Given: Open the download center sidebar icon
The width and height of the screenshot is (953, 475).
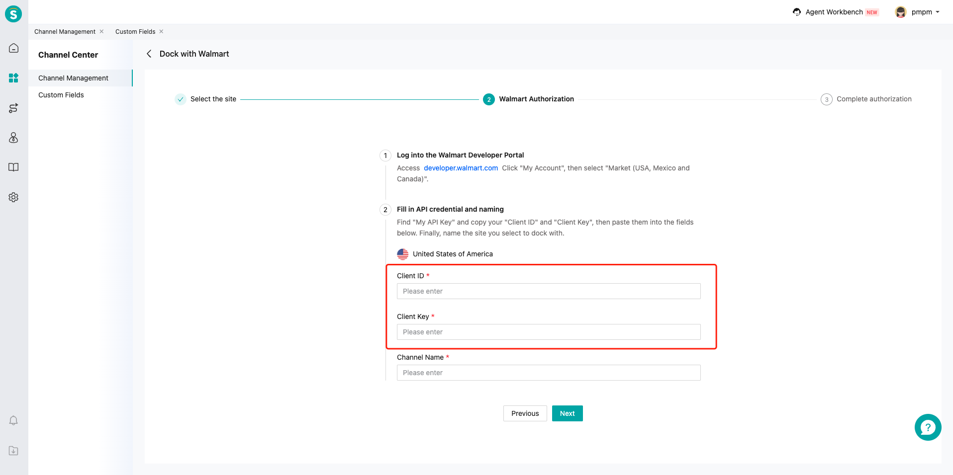Looking at the screenshot, I should click(14, 451).
